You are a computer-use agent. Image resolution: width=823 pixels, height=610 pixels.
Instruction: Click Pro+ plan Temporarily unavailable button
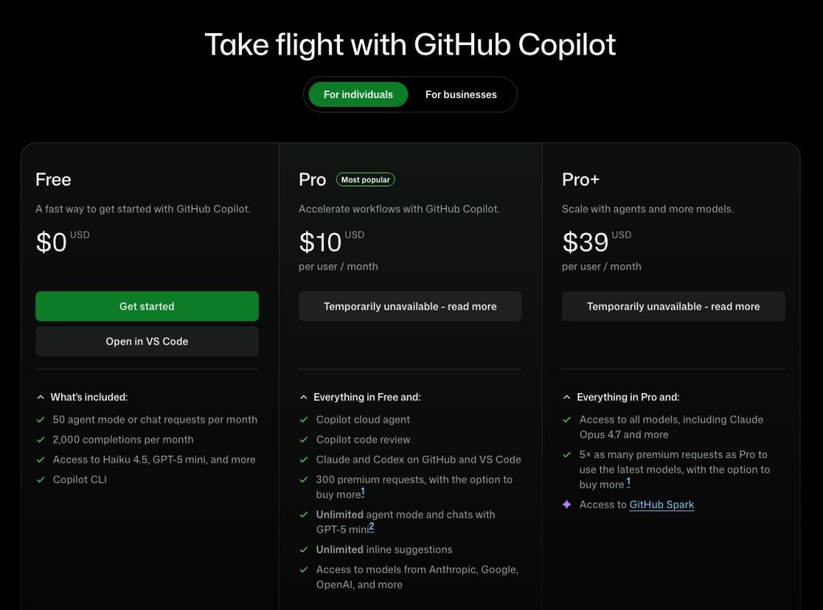[x=673, y=306]
